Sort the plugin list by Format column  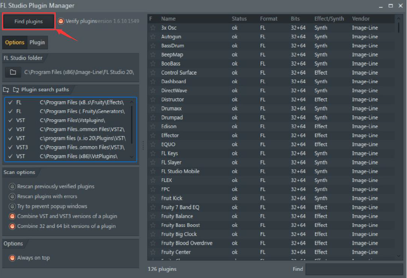pyautogui.click(x=269, y=19)
